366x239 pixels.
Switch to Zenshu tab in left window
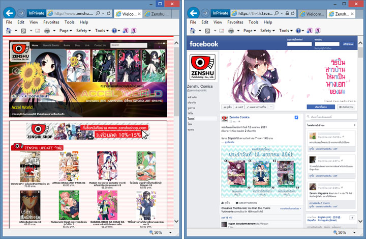tap(157, 14)
